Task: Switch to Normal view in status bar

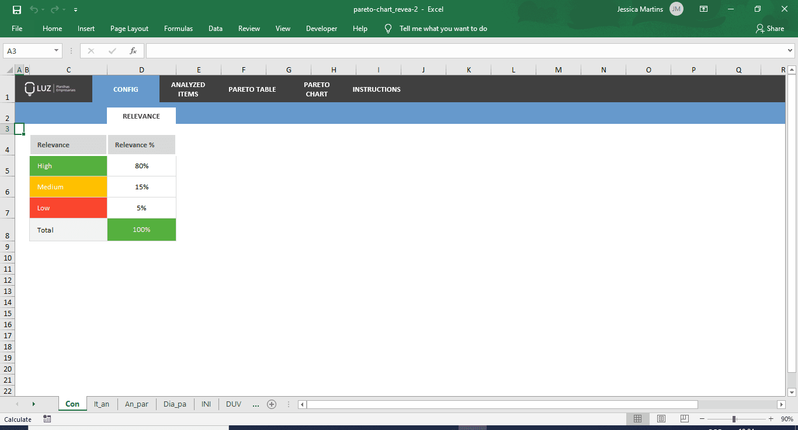Action: click(x=637, y=419)
